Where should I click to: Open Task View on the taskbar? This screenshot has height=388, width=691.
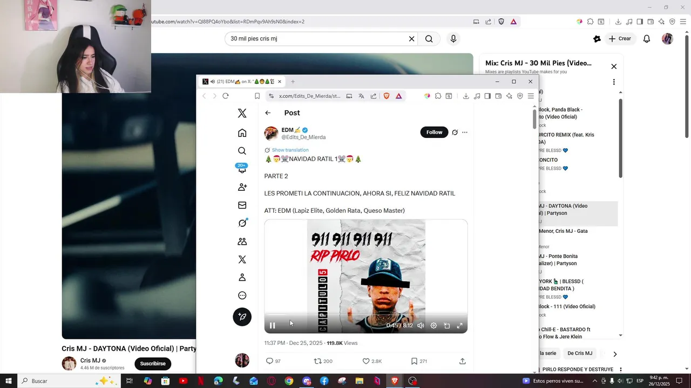tap(130, 381)
